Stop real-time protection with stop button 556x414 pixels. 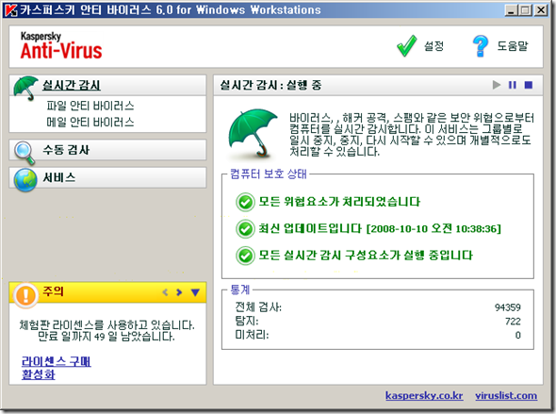529,85
